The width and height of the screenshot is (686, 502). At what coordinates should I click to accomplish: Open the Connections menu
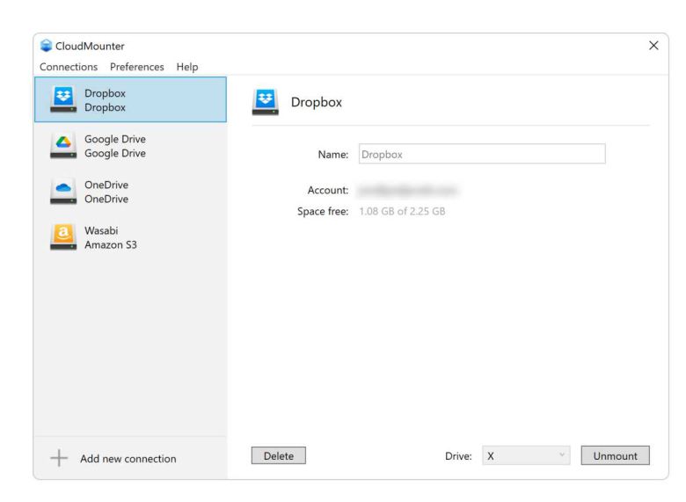71,67
